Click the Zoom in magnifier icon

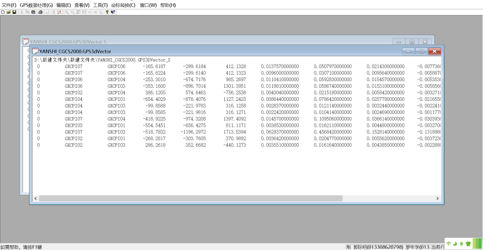point(67,12)
